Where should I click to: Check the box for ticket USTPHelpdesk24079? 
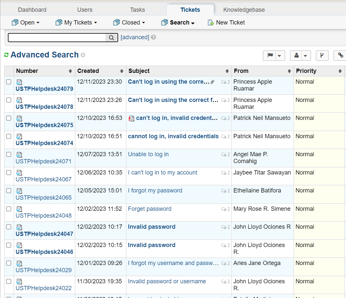9,82
